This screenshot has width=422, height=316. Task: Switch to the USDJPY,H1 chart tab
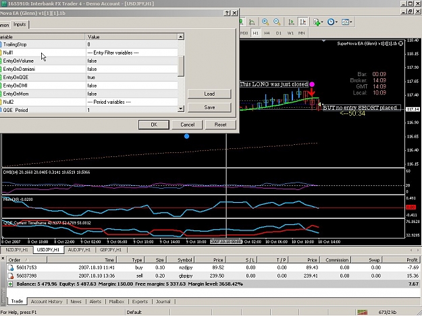point(48,250)
